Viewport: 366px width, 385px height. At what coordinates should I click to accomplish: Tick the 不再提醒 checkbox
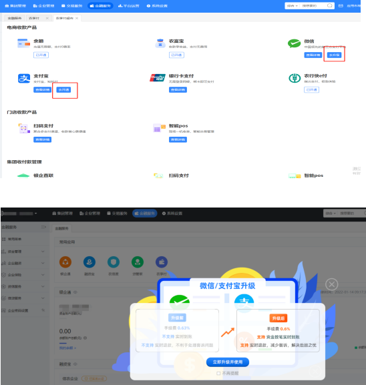[x=218, y=373]
